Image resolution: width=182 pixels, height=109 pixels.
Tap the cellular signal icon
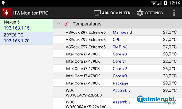click(159, 3)
